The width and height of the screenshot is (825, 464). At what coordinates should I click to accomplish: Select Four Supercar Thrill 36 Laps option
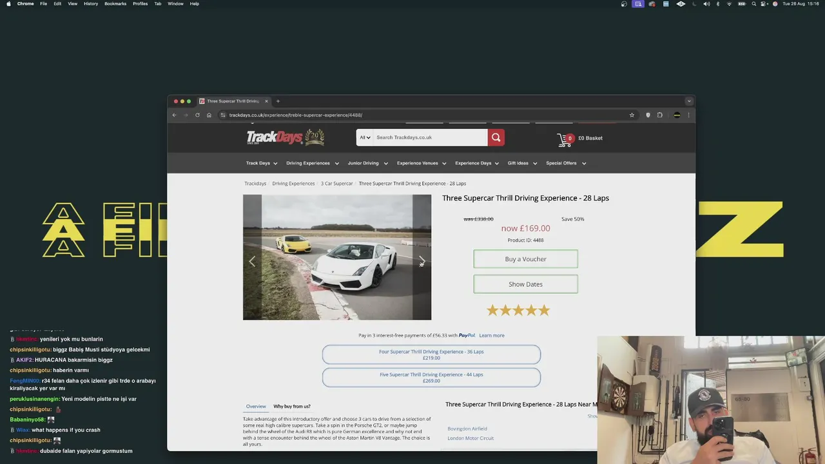click(431, 354)
